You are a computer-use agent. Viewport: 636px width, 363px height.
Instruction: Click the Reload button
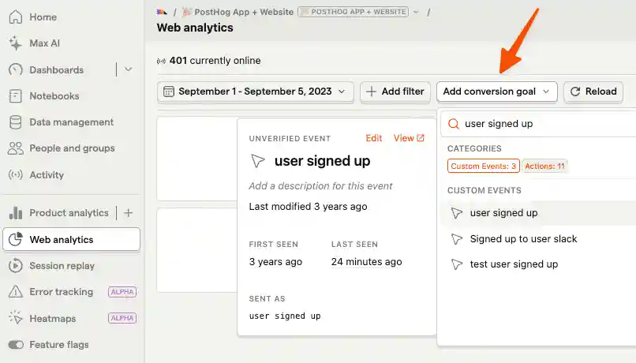tap(593, 92)
